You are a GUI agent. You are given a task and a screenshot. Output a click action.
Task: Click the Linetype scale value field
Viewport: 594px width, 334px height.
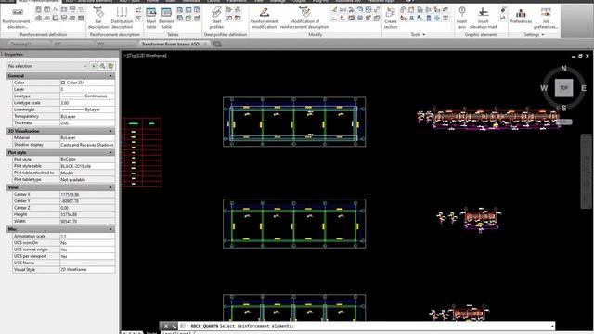(x=87, y=103)
